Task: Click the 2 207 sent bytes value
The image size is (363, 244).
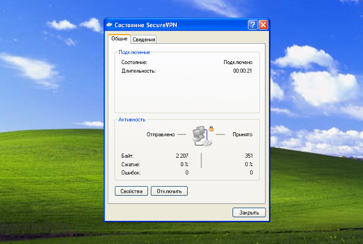Action: [x=182, y=156]
